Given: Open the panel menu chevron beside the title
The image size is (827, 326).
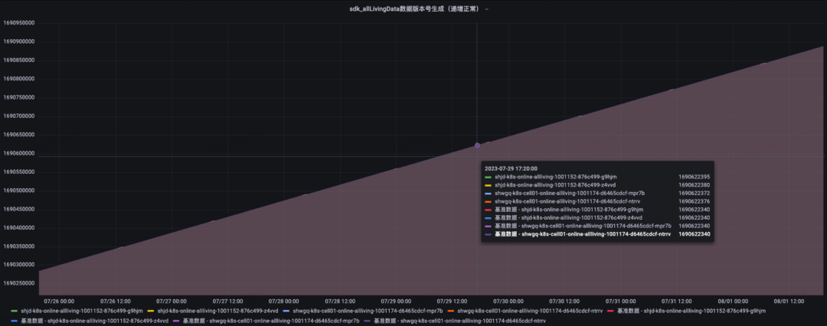Looking at the screenshot, I should 487,8.
